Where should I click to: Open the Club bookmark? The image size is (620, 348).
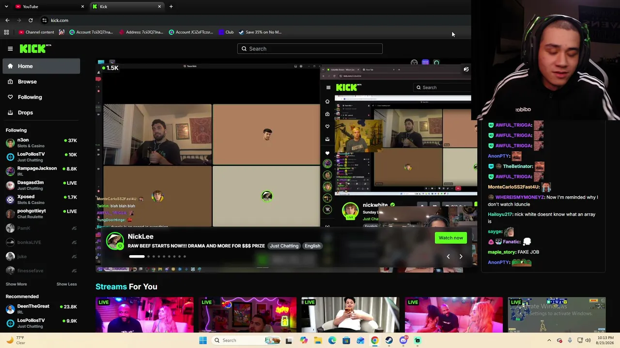click(x=226, y=32)
